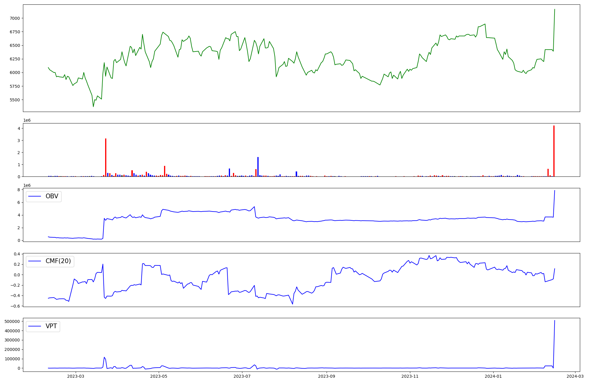Screen dimensions: 589x383
Task: Click the VPT legend label
Action: coord(51,326)
